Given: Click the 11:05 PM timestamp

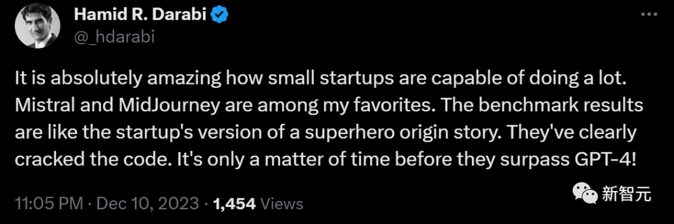Looking at the screenshot, I should (x=49, y=203).
